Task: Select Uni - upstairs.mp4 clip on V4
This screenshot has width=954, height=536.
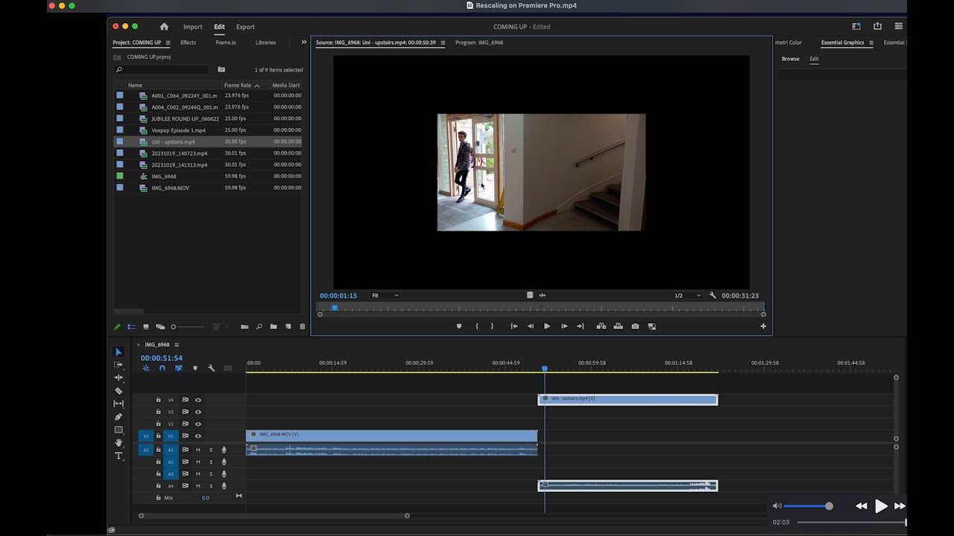Action: point(628,400)
